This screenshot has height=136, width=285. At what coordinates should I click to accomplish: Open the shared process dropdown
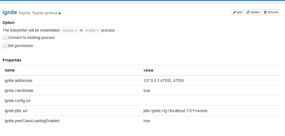click(x=92, y=30)
